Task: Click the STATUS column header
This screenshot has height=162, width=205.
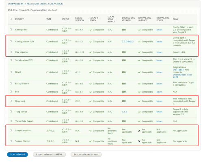Action: tap(65, 19)
